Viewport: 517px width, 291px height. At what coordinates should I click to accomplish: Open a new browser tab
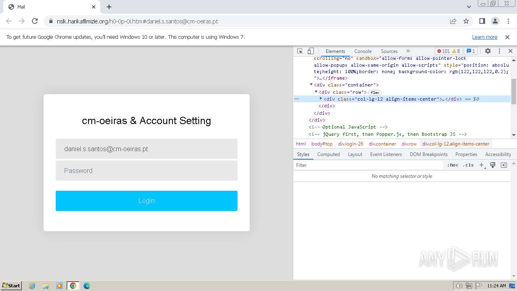(109, 7)
